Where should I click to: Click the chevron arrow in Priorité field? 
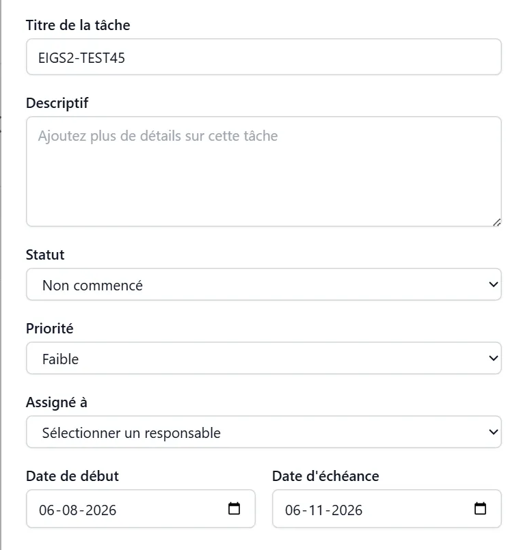coord(493,358)
